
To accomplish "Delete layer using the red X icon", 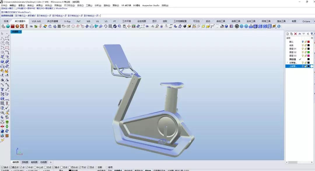I will tap(295, 34).
